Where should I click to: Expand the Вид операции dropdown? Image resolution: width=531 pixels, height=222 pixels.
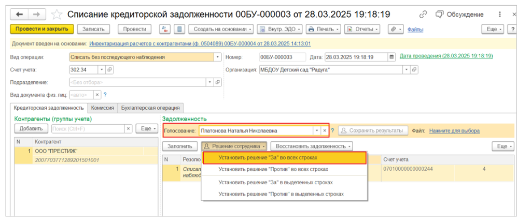click(217, 56)
